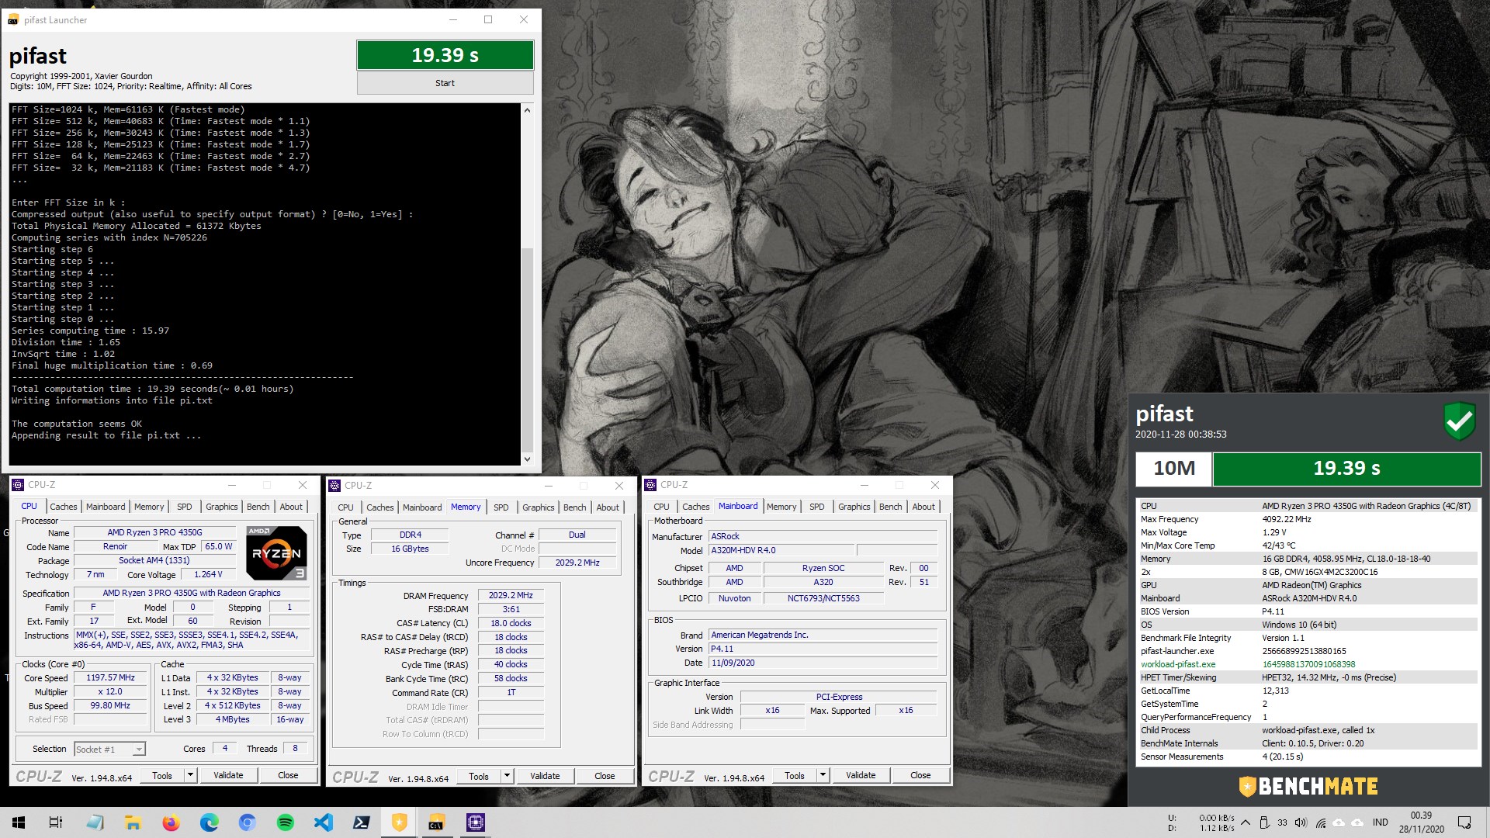Viewport: 1490px width, 838px height.
Task: Click the temperature 33 tray icon
Action: tap(1282, 822)
